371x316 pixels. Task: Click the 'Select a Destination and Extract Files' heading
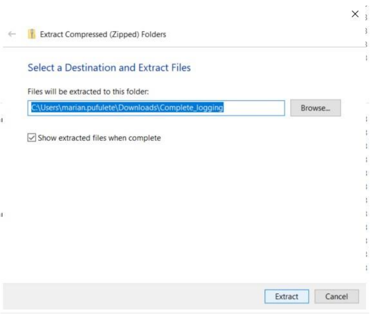point(109,68)
